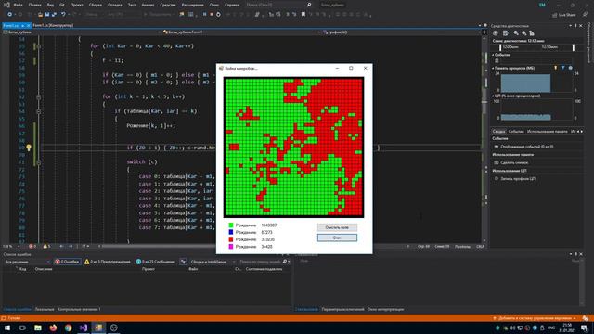Click the 'Стоп' button in the app window
This screenshot has width=594, height=334.
point(337,238)
